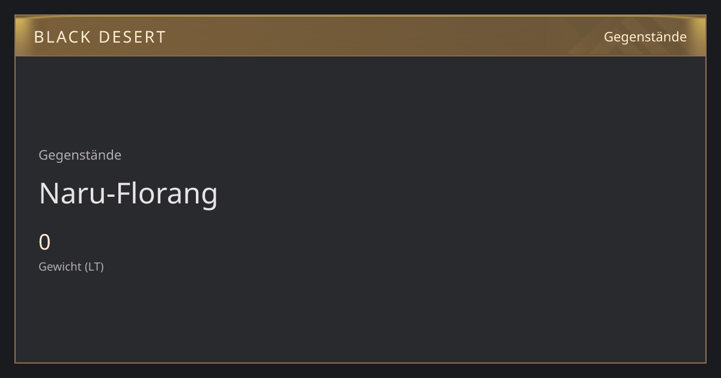
Task: Click the glowing right edge of the gold header
Action: pyautogui.click(x=700, y=37)
